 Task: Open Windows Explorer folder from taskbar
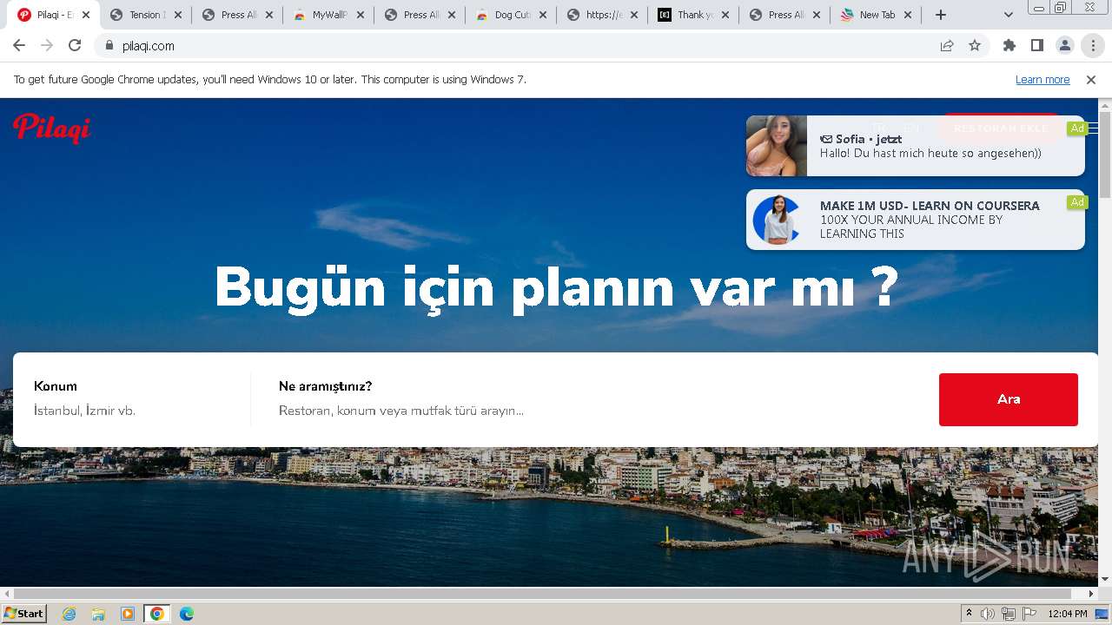(98, 614)
